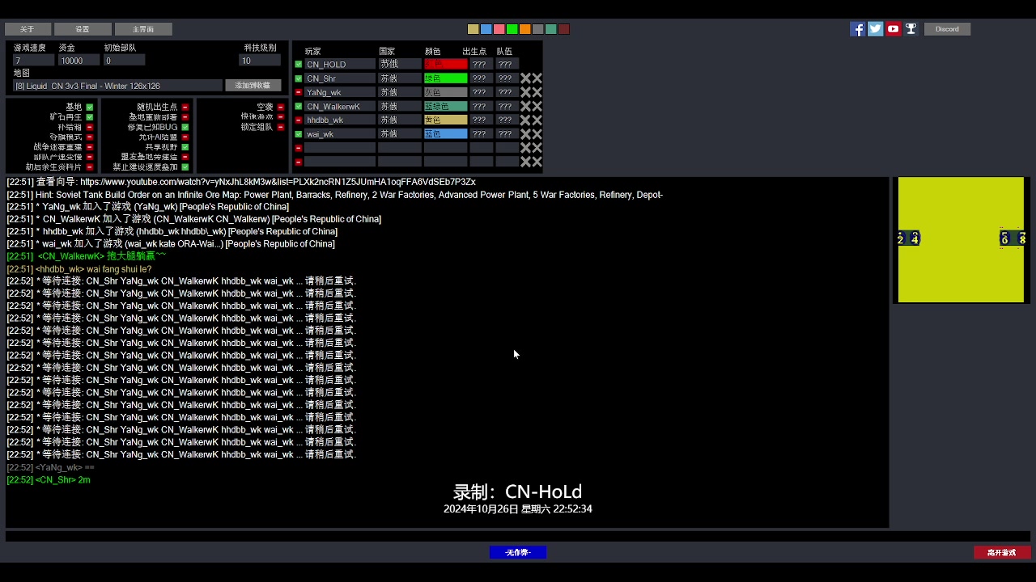The height and width of the screenshot is (582, 1036).
Task: Open the 科技级别 dropdown showing 10
Action: coord(259,61)
